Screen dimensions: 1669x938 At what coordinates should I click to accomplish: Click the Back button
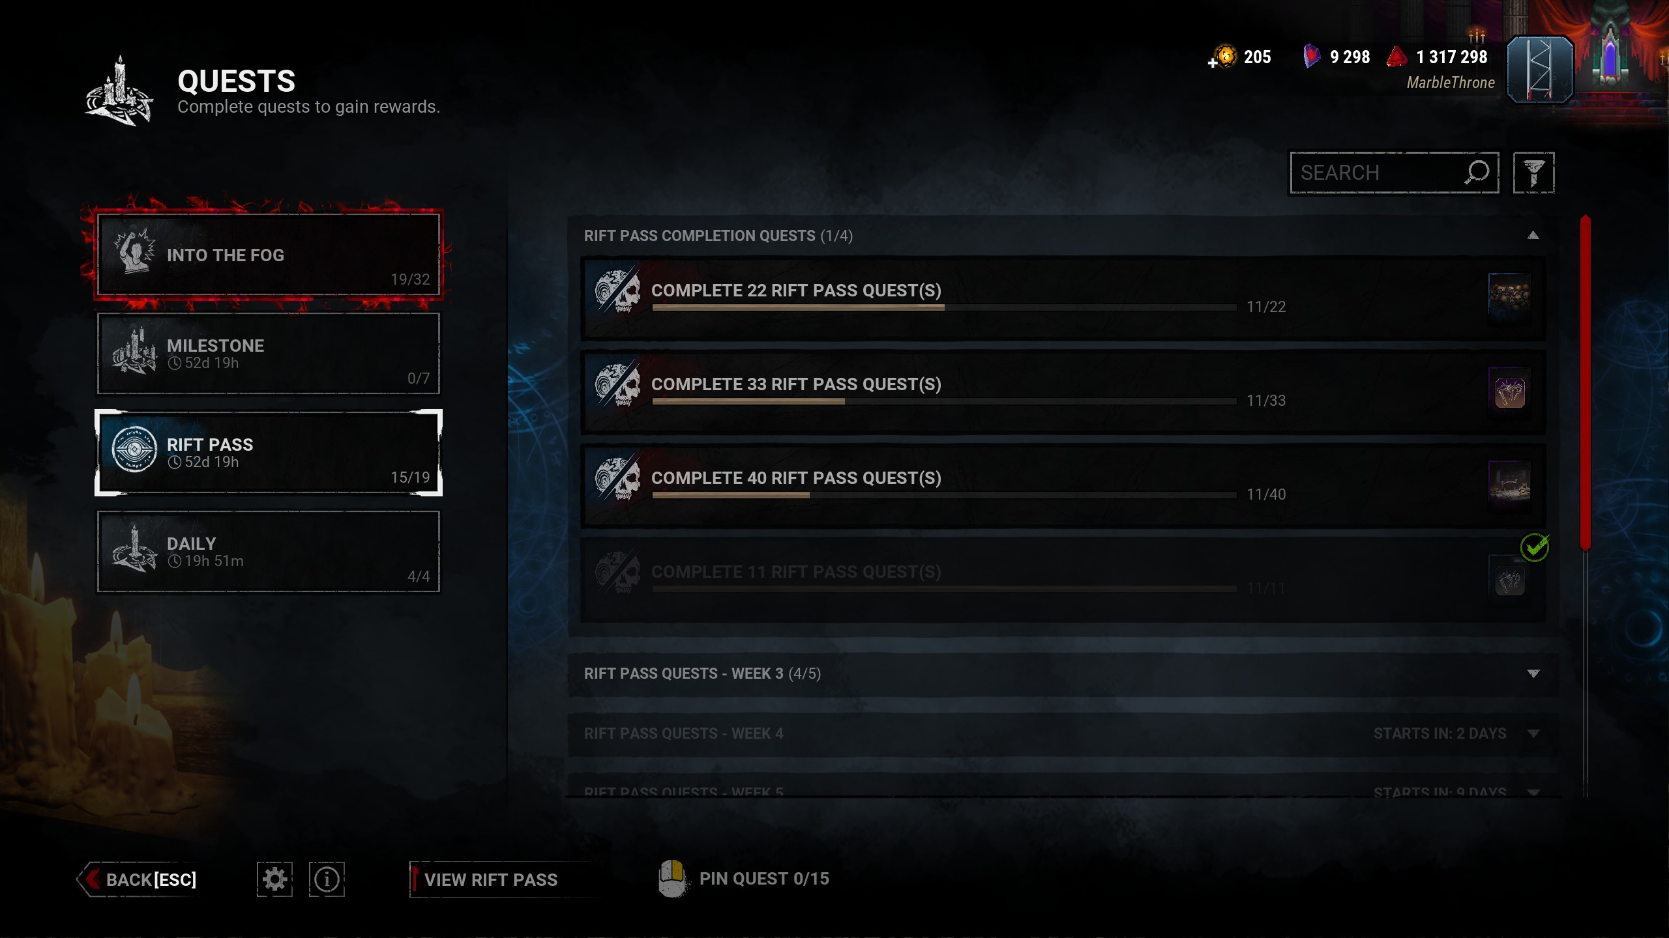(x=138, y=879)
